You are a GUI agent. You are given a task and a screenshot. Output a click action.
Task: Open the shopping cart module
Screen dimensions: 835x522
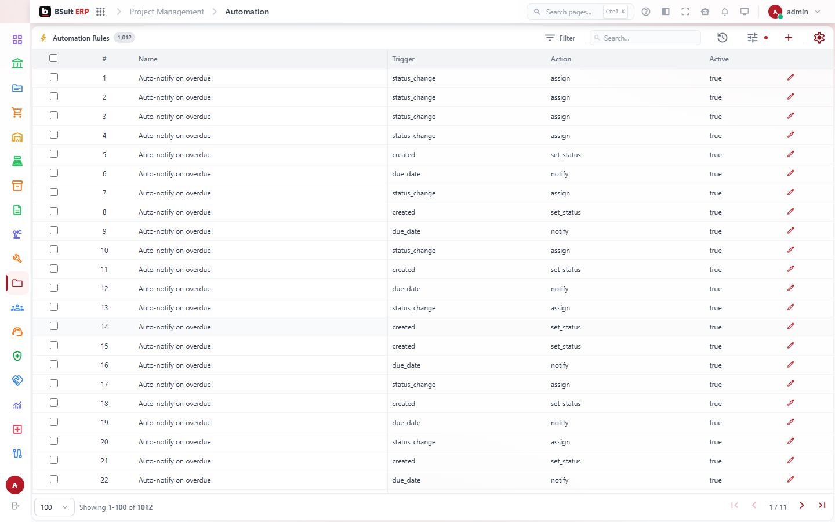[x=17, y=113]
